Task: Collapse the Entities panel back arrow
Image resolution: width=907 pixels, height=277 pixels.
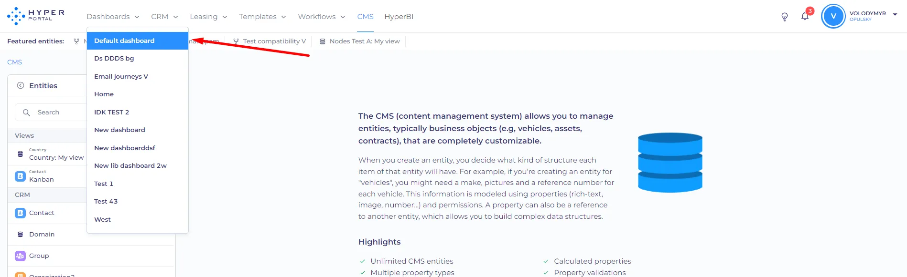Action: tap(21, 86)
